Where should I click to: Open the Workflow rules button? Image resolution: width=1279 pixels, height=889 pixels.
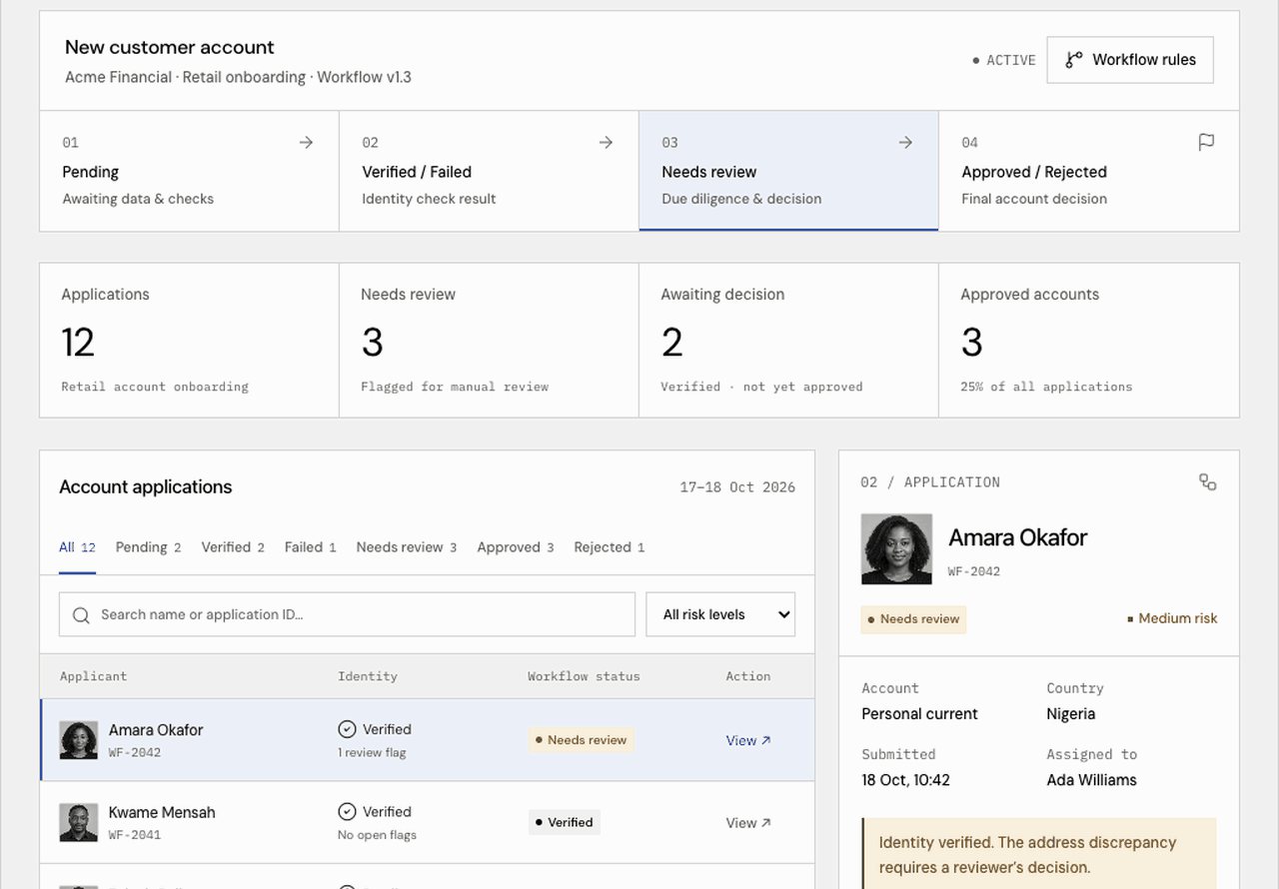(x=1130, y=60)
